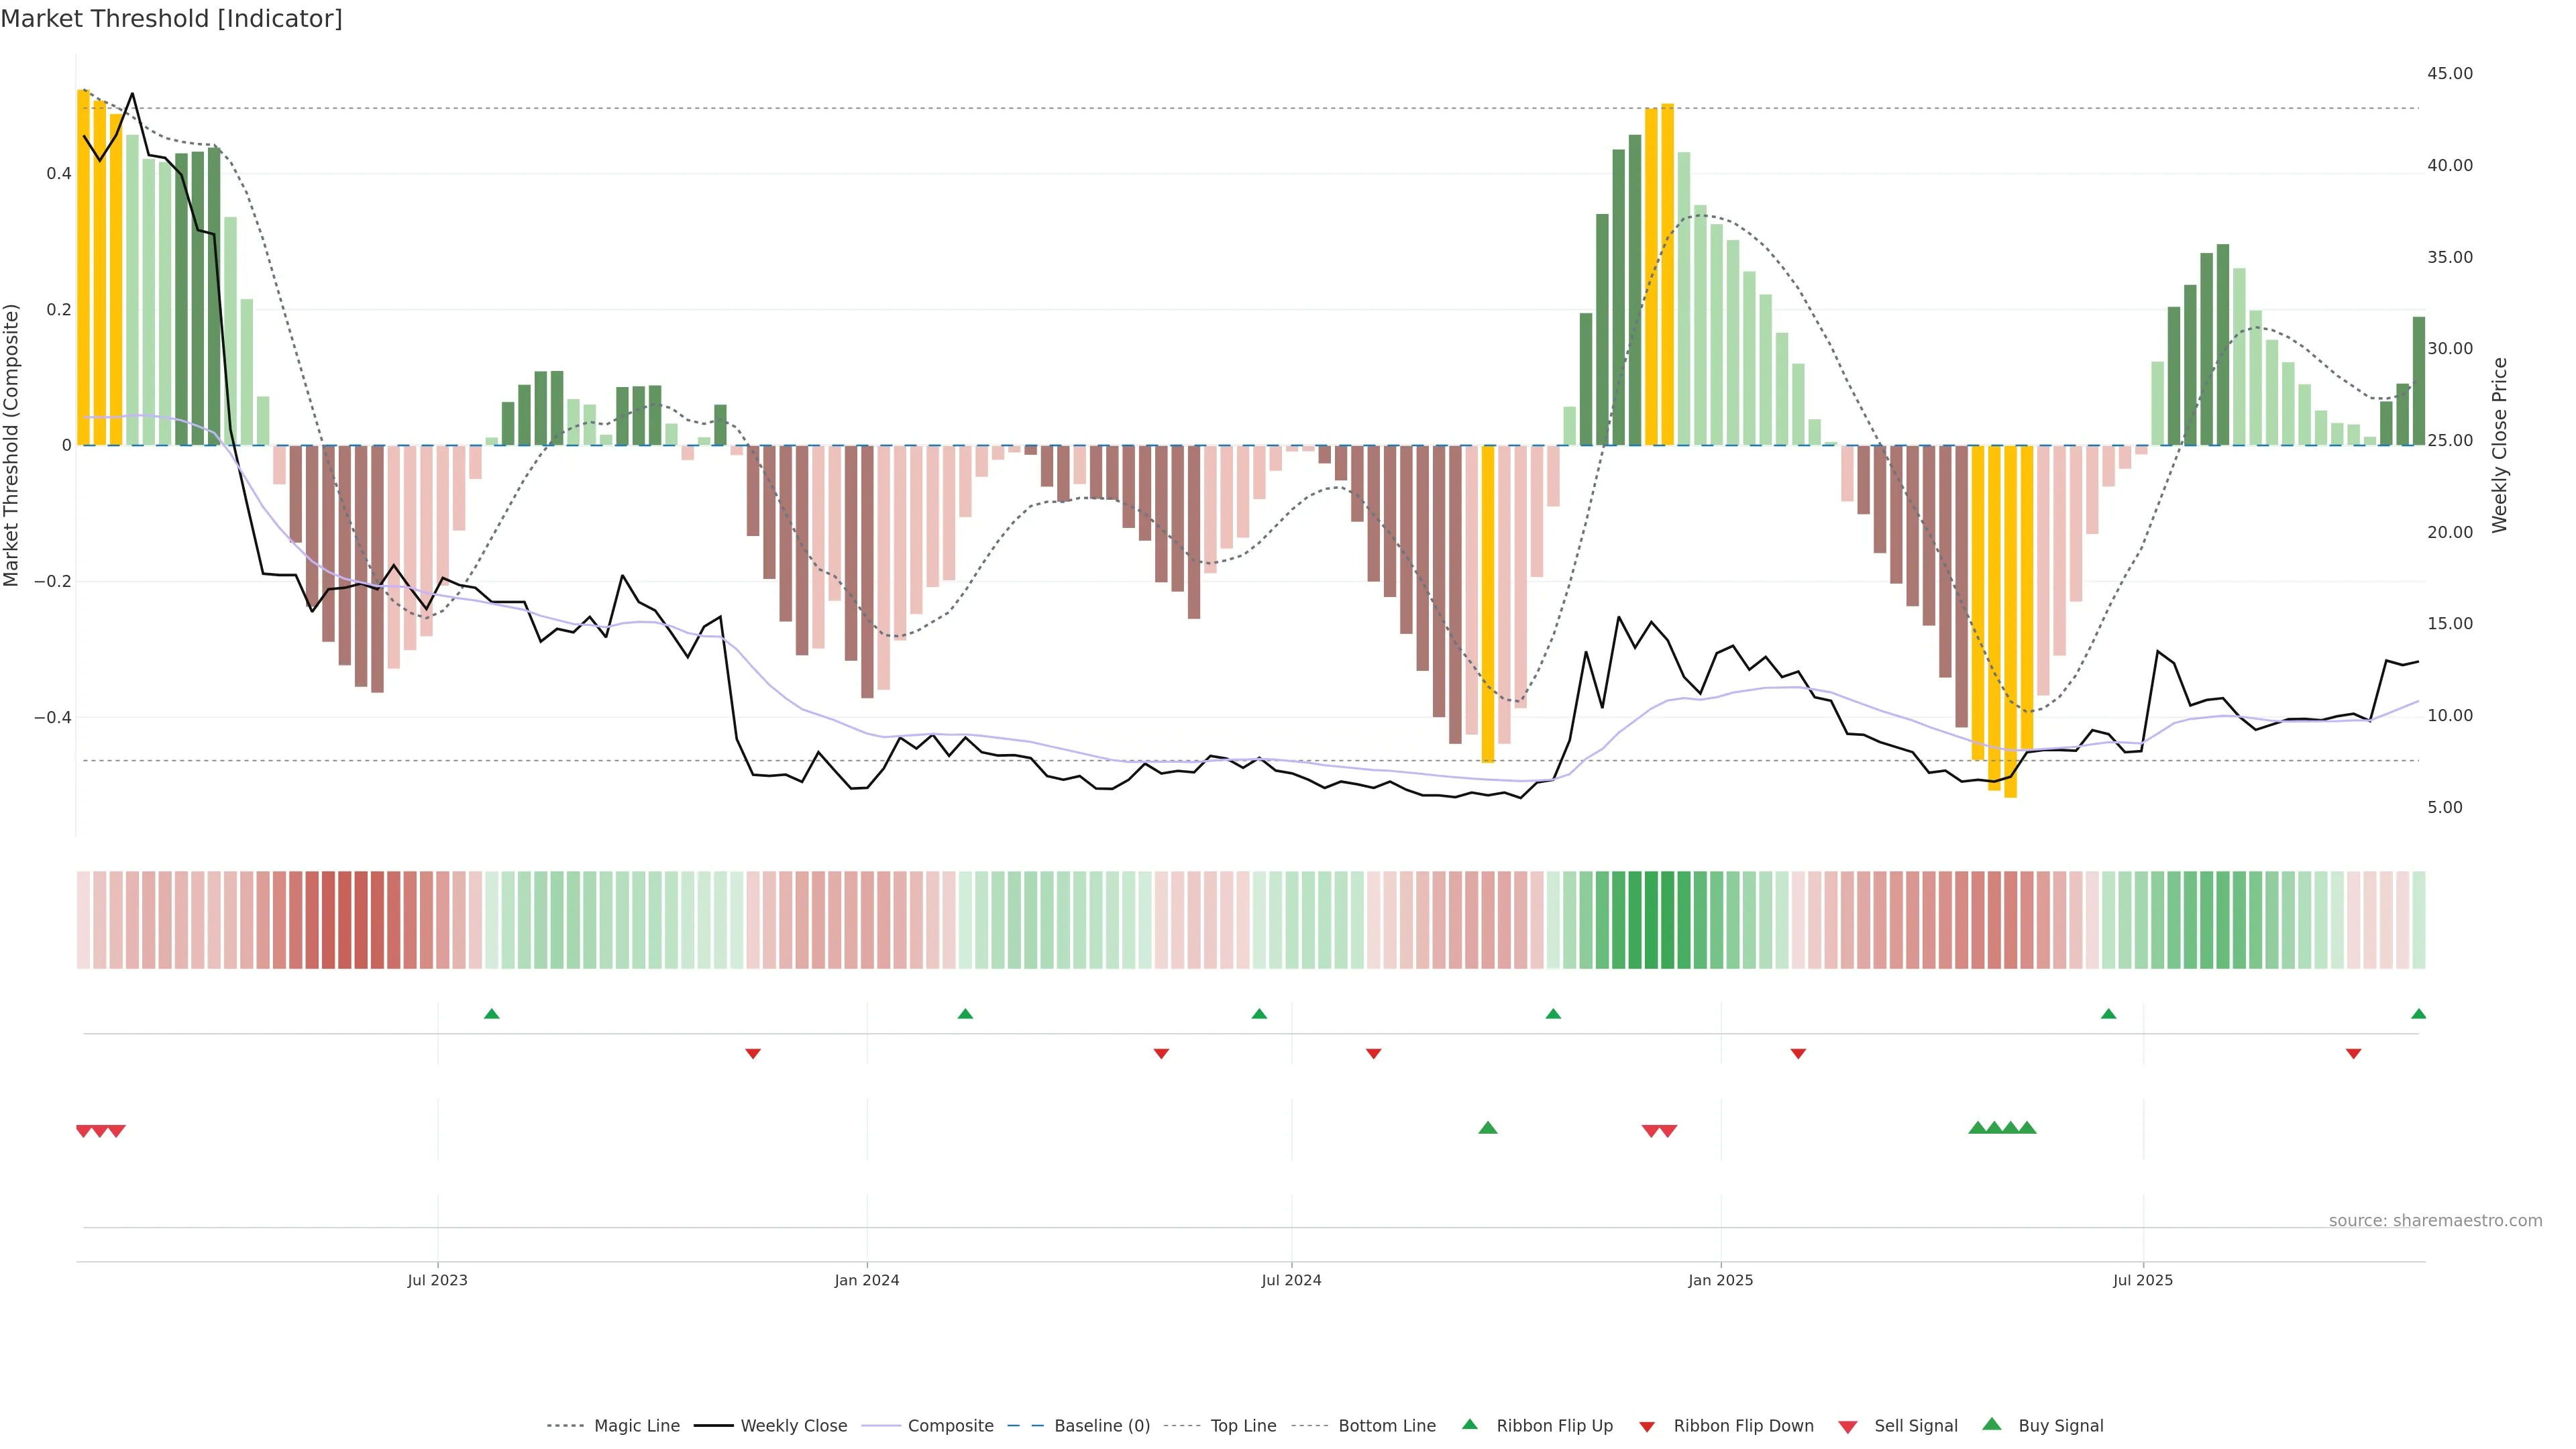Click the Weekly Close Price axis title
Image resolution: width=2576 pixels, height=1449 pixels.
click(x=2499, y=445)
